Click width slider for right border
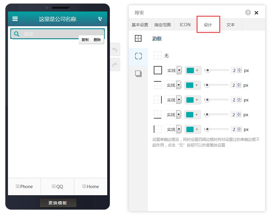 [217, 100]
